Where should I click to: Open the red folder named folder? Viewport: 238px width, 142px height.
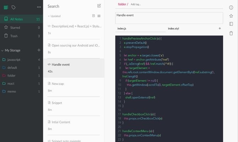(21, 75)
